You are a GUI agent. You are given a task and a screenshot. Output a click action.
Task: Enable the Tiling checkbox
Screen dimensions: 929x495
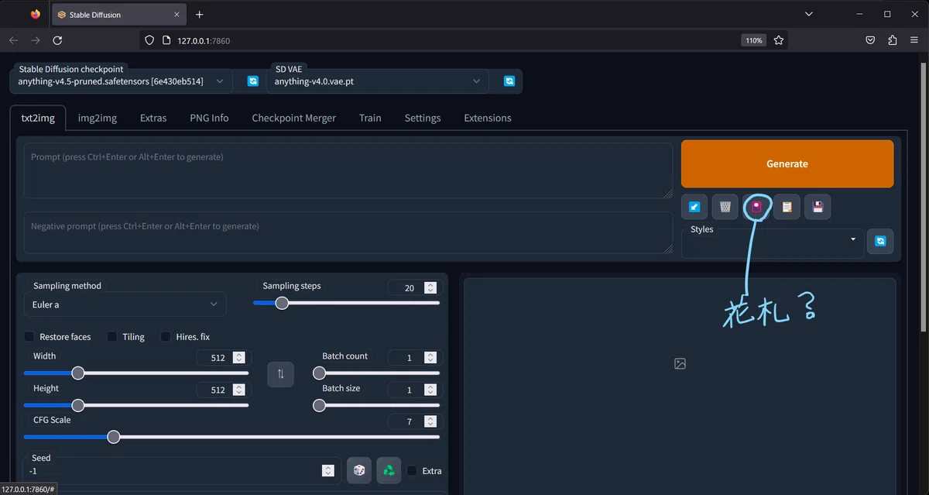pyautogui.click(x=112, y=337)
